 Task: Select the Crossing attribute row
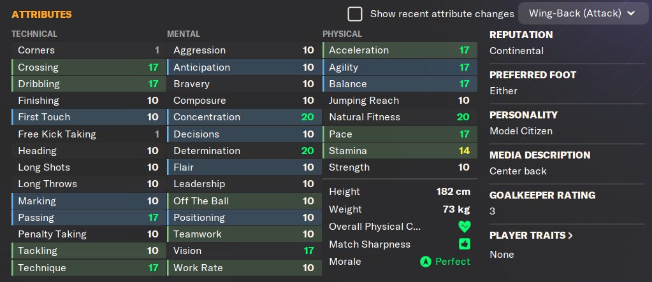pyautogui.click(x=86, y=67)
